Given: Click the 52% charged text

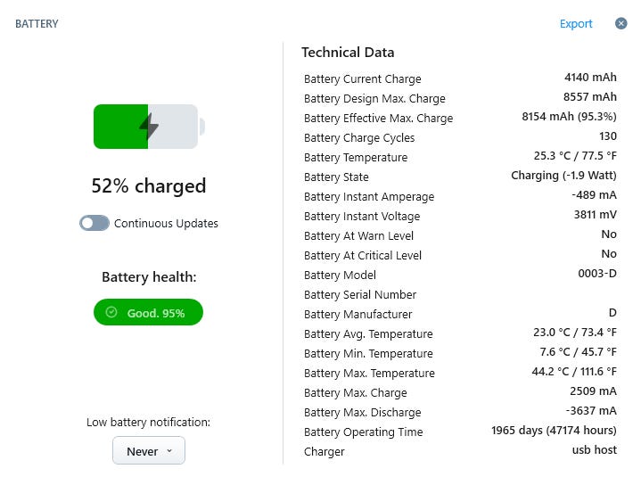Looking at the screenshot, I should (149, 185).
